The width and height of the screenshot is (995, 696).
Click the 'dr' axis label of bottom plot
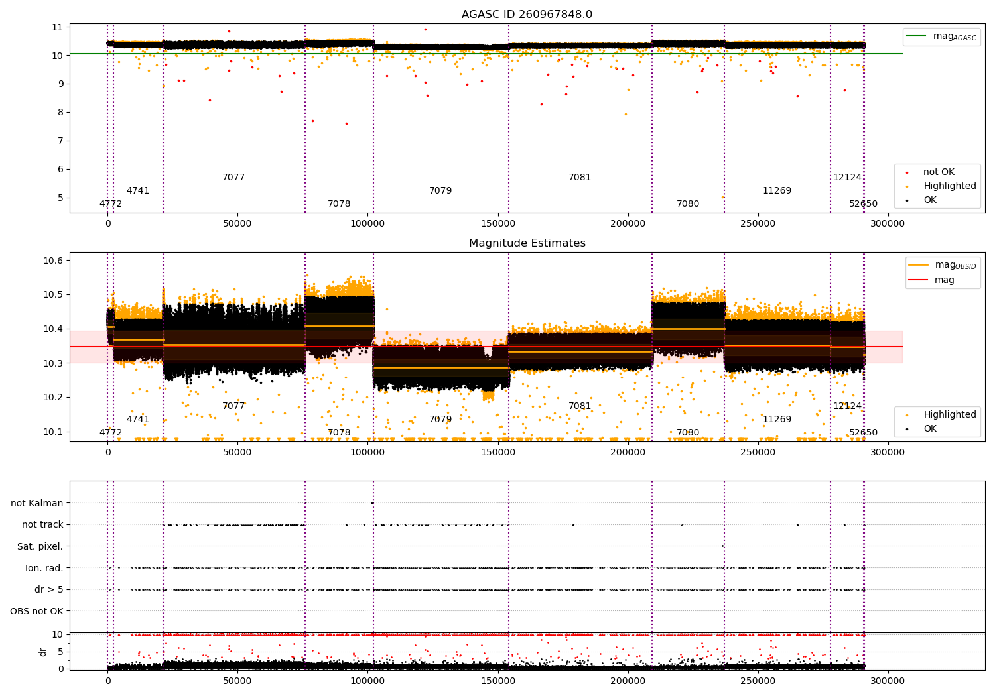(43, 652)
